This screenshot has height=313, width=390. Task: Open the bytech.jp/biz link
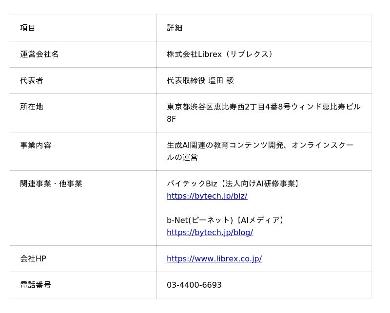point(207,196)
